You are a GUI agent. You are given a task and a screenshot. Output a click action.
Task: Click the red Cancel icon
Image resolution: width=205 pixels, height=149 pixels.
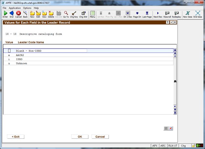pos(18,14)
